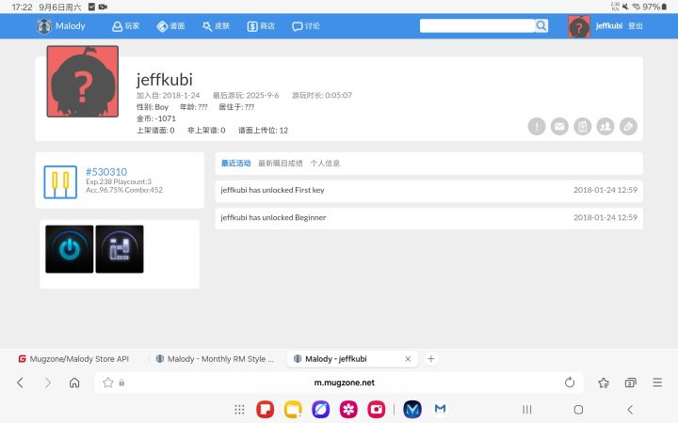Viewport: 678px width, 423px height.
Task: Switch to Mugzone/Malody Store API tab
Action: tap(73, 359)
